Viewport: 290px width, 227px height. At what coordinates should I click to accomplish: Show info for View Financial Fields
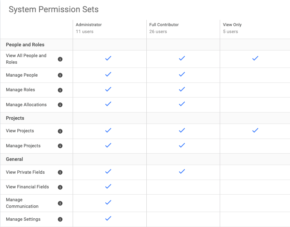click(x=60, y=187)
